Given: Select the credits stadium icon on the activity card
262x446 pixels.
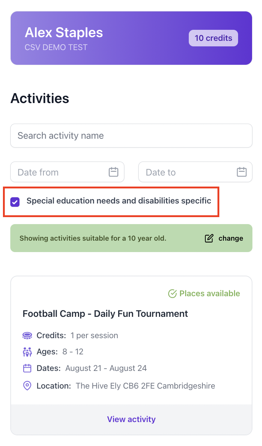Looking at the screenshot, I should pos(27,335).
